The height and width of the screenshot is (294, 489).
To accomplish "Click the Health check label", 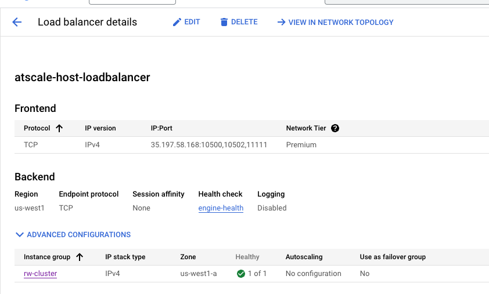I will [221, 194].
